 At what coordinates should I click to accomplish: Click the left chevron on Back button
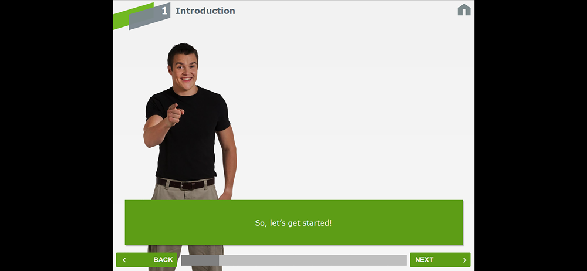tap(124, 260)
